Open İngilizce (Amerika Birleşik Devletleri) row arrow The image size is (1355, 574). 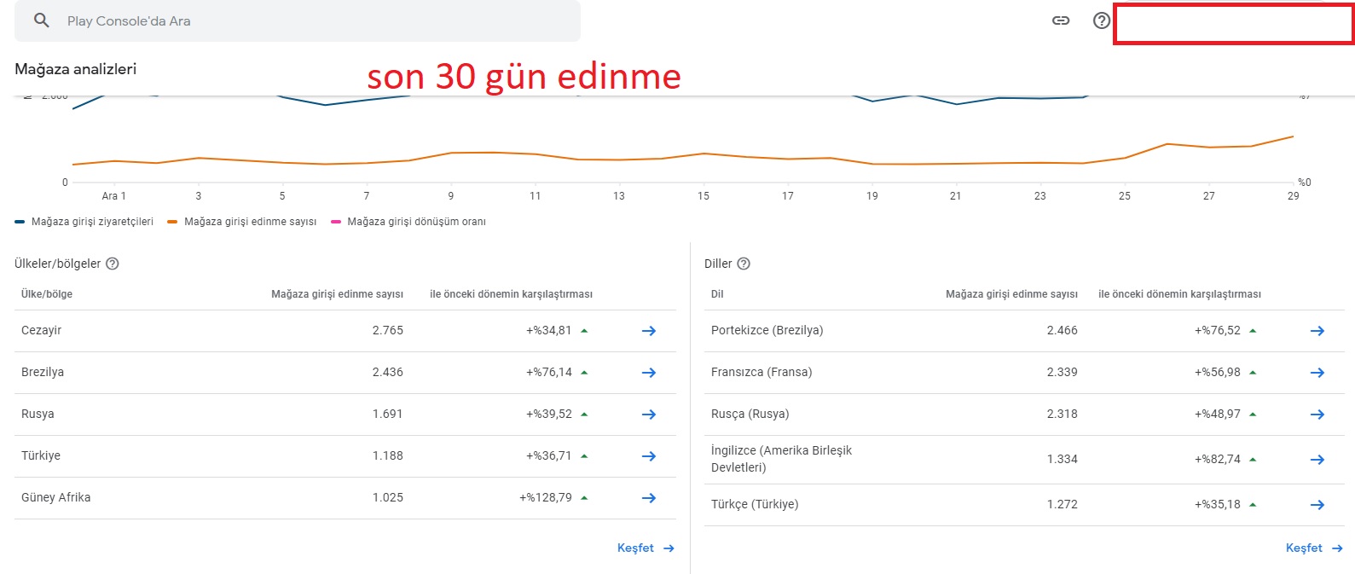(1317, 460)
